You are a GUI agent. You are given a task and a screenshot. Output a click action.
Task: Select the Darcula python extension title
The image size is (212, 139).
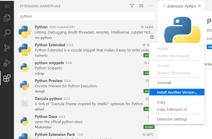48,99
